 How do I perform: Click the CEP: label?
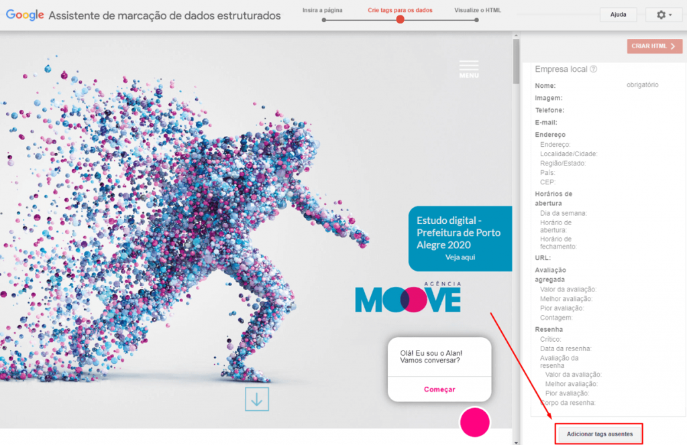(x=547, y=182)
